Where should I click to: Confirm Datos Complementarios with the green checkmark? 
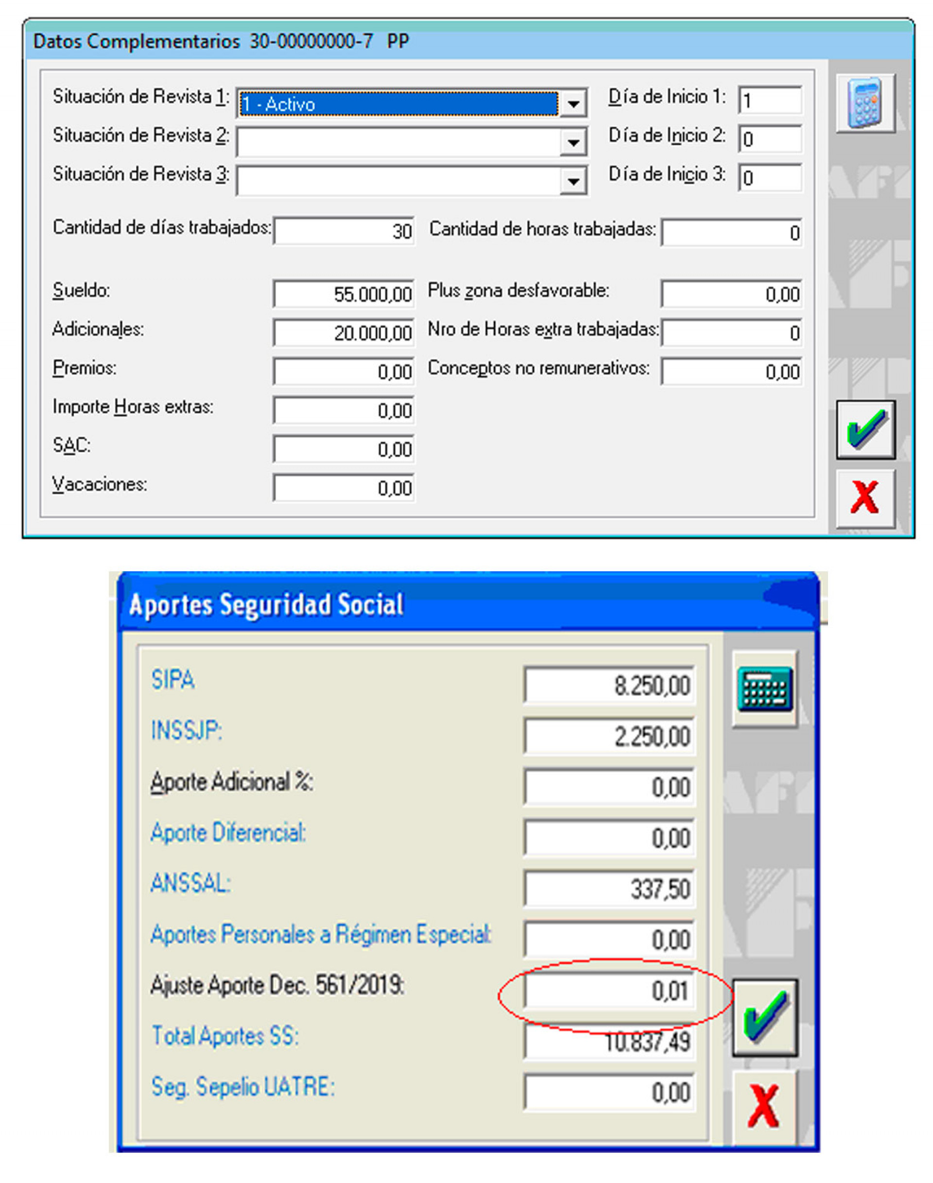[865, 429]
